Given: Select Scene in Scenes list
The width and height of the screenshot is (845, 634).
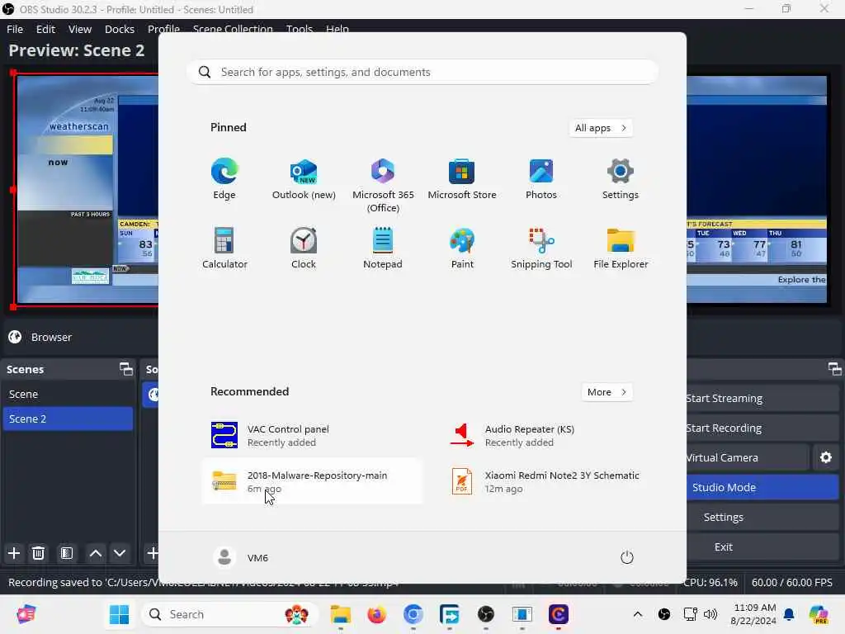Looking at the screenshot, I should click(x=68, y=394).
